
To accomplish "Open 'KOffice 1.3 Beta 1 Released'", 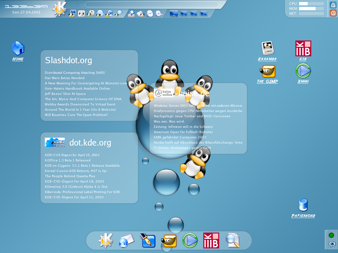I will click(67, 160).
